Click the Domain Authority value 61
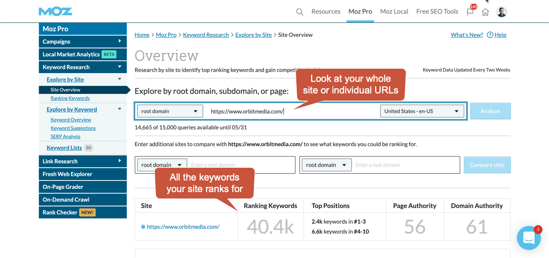Image resolution: width=549 pixels, height=258 pixels. click(477, 227)
